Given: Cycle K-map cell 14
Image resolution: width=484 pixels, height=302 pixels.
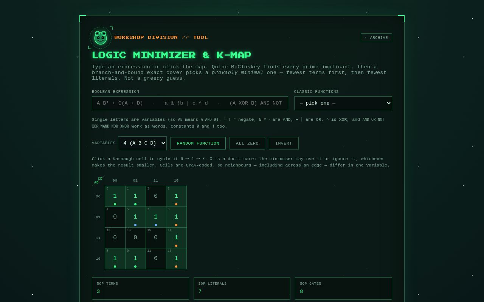Looking at the screenshot, I should point(176,238).
